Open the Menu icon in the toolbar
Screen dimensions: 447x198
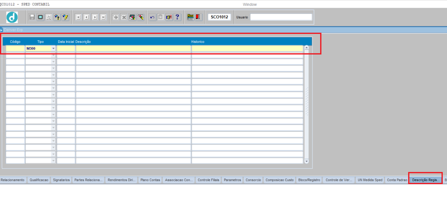click(x=190, y=17)
